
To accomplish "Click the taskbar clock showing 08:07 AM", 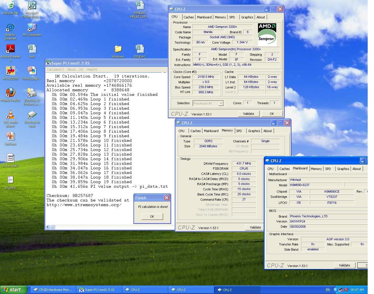I will click(357, 290).
